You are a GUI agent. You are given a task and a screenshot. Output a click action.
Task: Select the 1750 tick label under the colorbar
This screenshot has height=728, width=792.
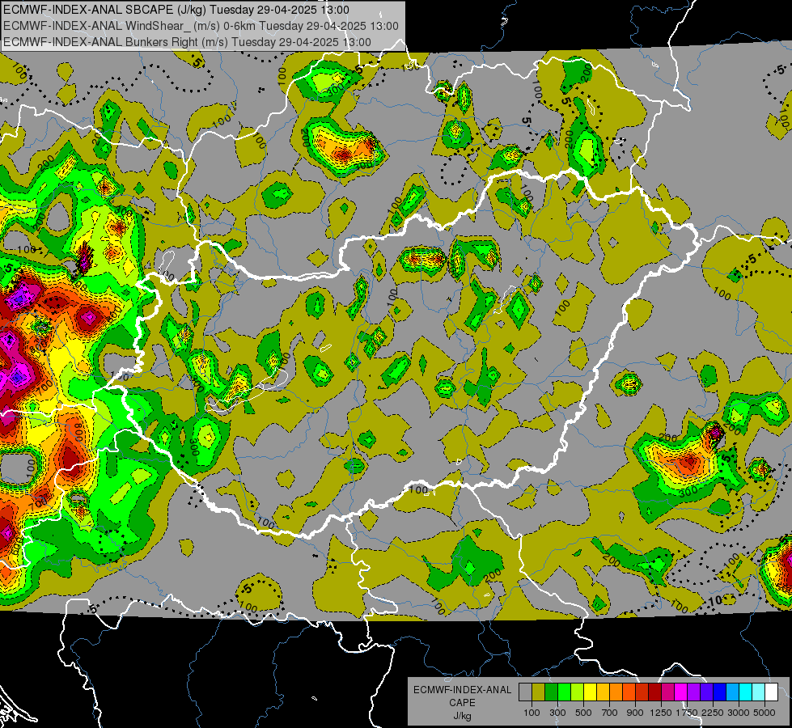[x=687, y=713]
